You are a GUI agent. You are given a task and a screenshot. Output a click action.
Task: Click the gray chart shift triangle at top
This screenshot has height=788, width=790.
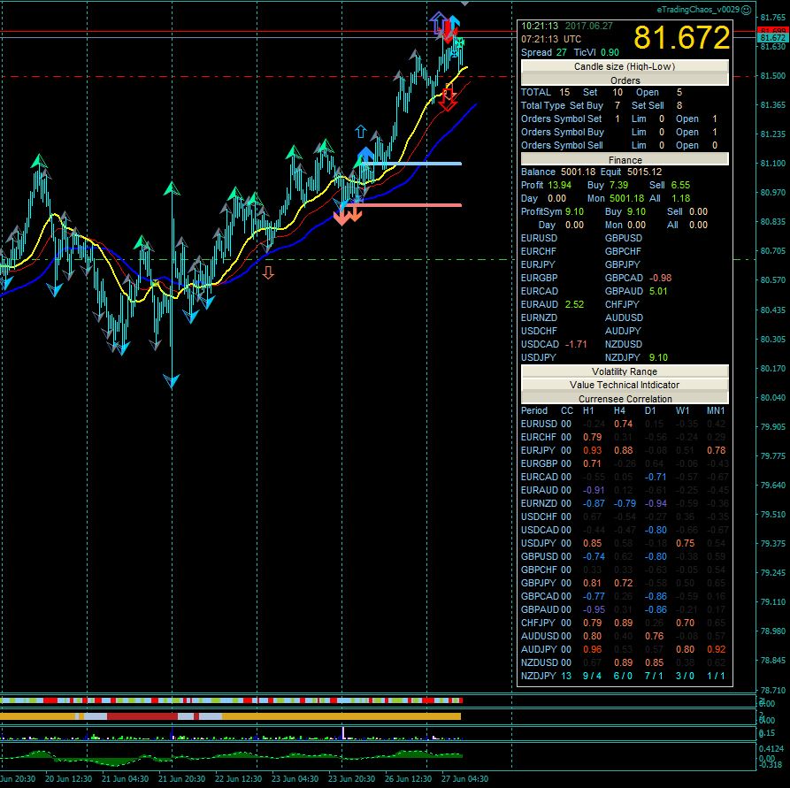point(464,4)
